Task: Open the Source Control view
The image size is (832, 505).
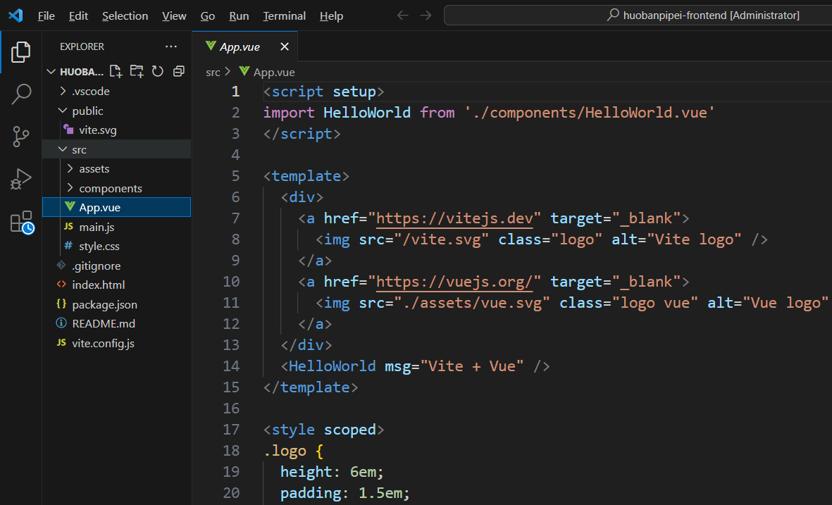Action: pyautogui.click(x=21, y=137)
